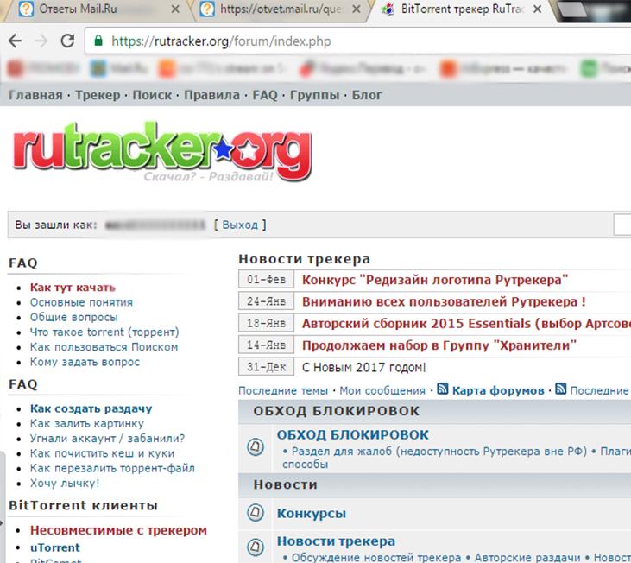Click the 31-Дек news date label

tap(266, 367)
